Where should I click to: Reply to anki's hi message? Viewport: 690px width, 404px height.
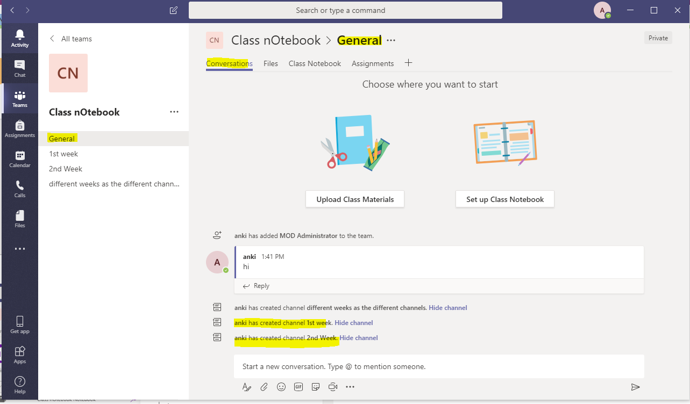tap(256, 286)
